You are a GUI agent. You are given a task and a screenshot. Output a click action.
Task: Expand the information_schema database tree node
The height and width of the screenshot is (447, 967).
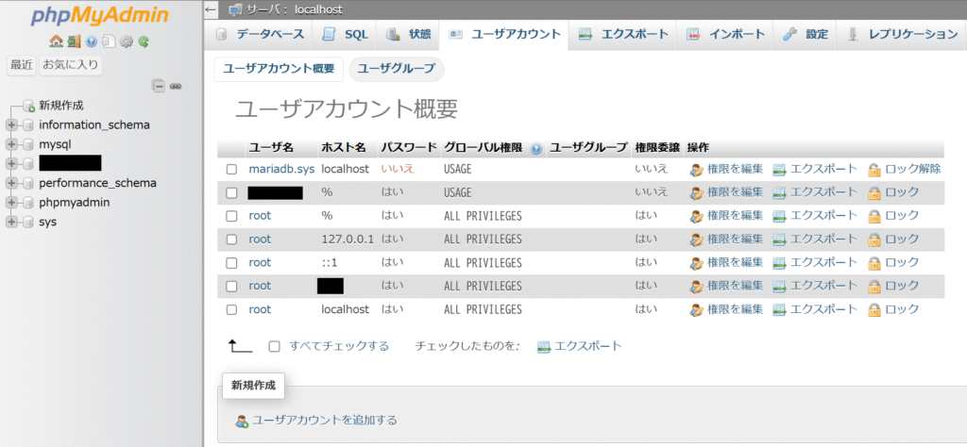tap(11, 124)
